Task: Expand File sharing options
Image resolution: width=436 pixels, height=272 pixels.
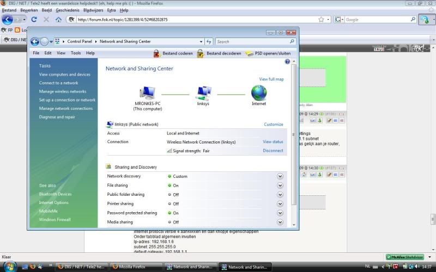Action: pyautogui.click(x=280, y=186)
